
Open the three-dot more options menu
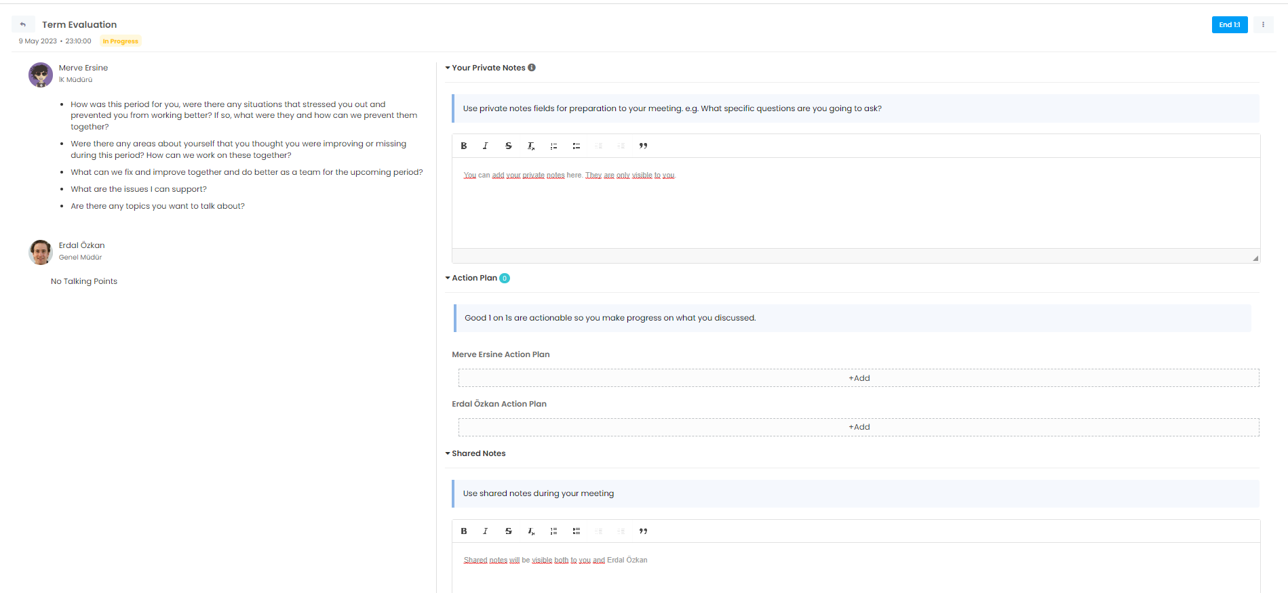pyautogui.click(x=1263, y=24)
